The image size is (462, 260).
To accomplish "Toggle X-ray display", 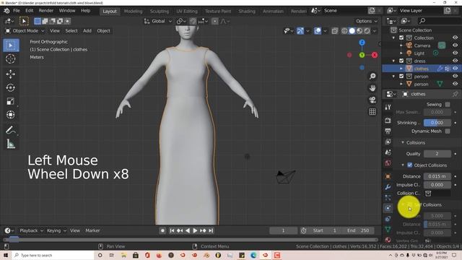I will (335, 30).
